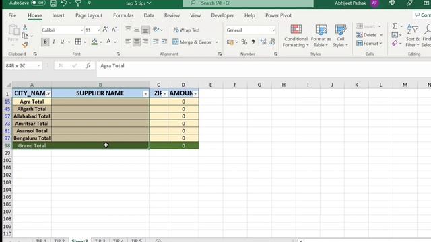This screenshot has height=242, width=431.
Task: Open the font size 11 dropdown
Action: tap(98, 30)
